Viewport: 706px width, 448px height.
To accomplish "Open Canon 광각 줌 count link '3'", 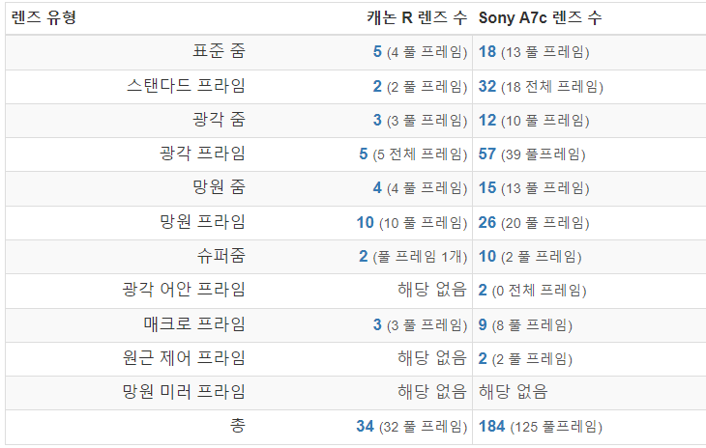I will (x=377, y=121).
